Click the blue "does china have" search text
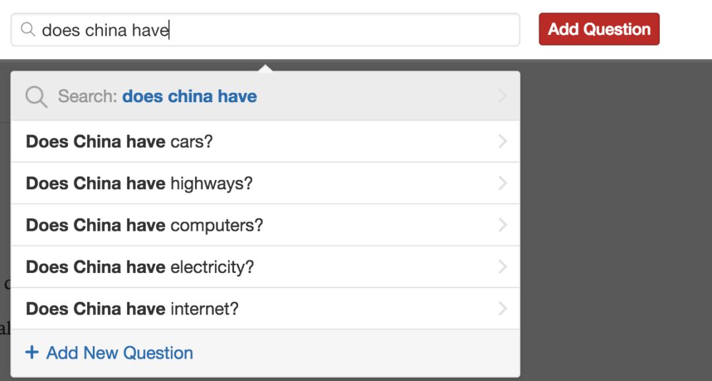 (x=189, y=96)
